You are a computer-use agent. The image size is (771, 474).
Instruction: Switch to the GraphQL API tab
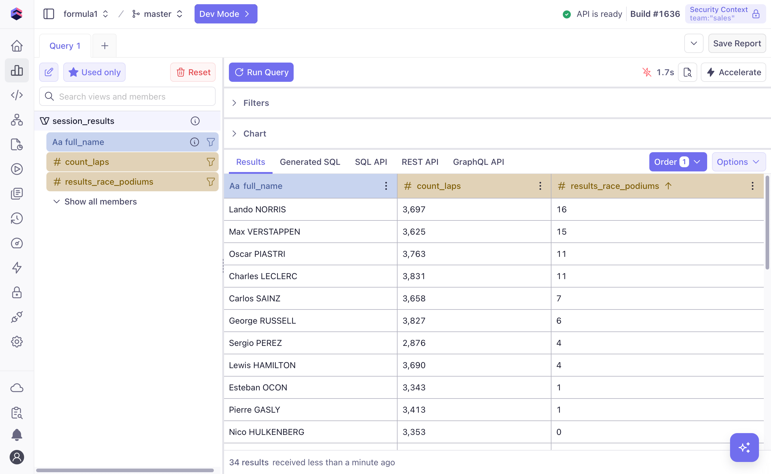pyautogui.click(x=478, y=162)
